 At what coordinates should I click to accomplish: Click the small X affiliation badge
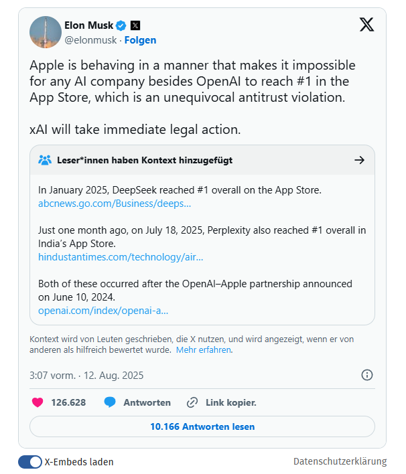click(135, 25)
